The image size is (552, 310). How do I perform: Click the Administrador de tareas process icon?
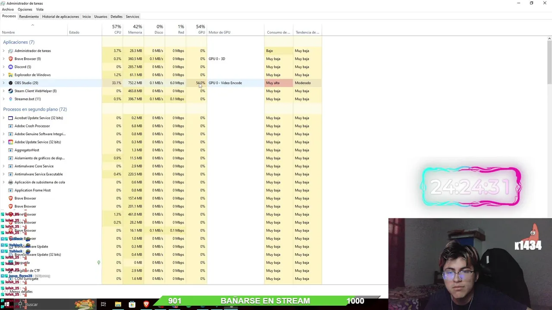11,51
